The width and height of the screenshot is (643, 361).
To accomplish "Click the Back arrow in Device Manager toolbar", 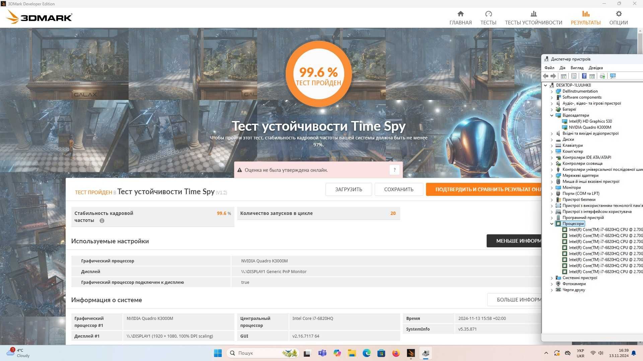I will (x=546, y=76).
